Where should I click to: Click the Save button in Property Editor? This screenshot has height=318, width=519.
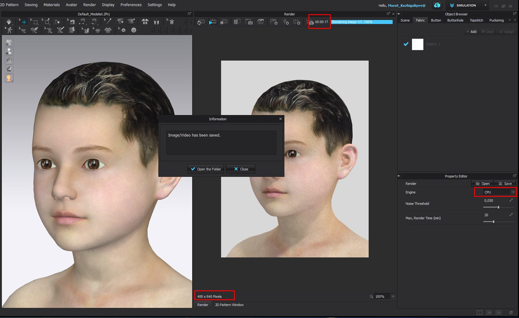pyautogui.click(x=505, y=183)
